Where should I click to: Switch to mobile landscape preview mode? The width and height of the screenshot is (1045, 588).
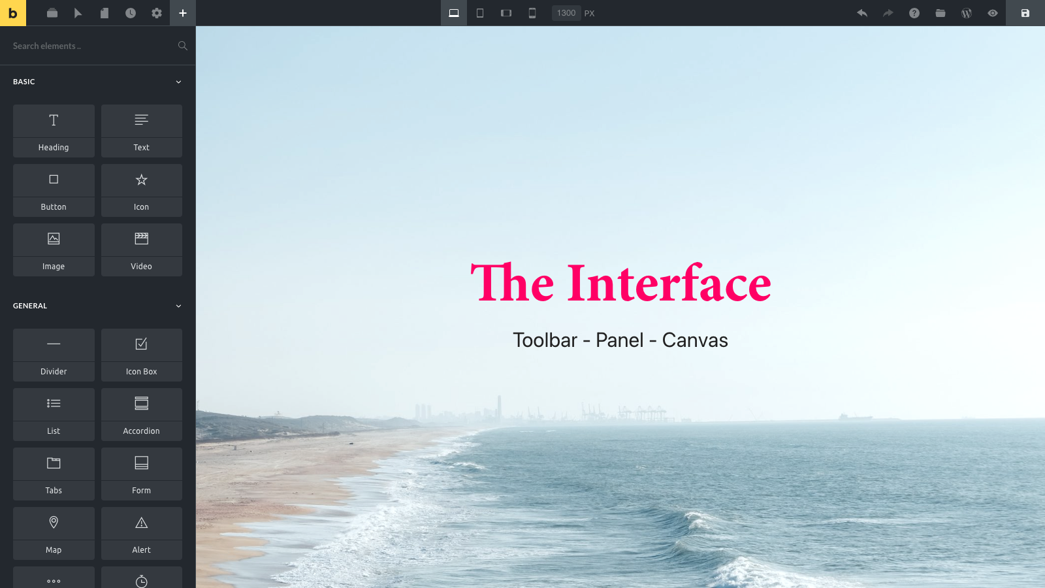tap(506, 13)
